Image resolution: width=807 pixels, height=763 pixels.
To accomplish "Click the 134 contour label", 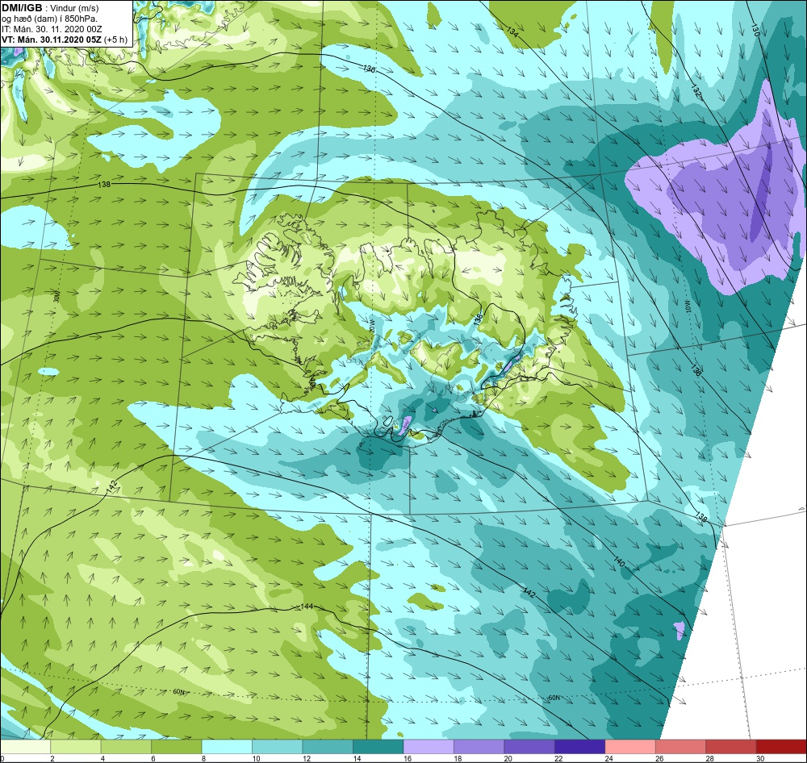I will pyautogui.click(x=512, y=32).
